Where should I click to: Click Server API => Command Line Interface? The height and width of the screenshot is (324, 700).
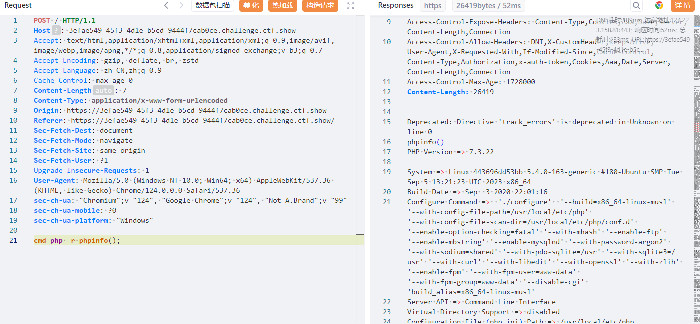tap(481, 302)
